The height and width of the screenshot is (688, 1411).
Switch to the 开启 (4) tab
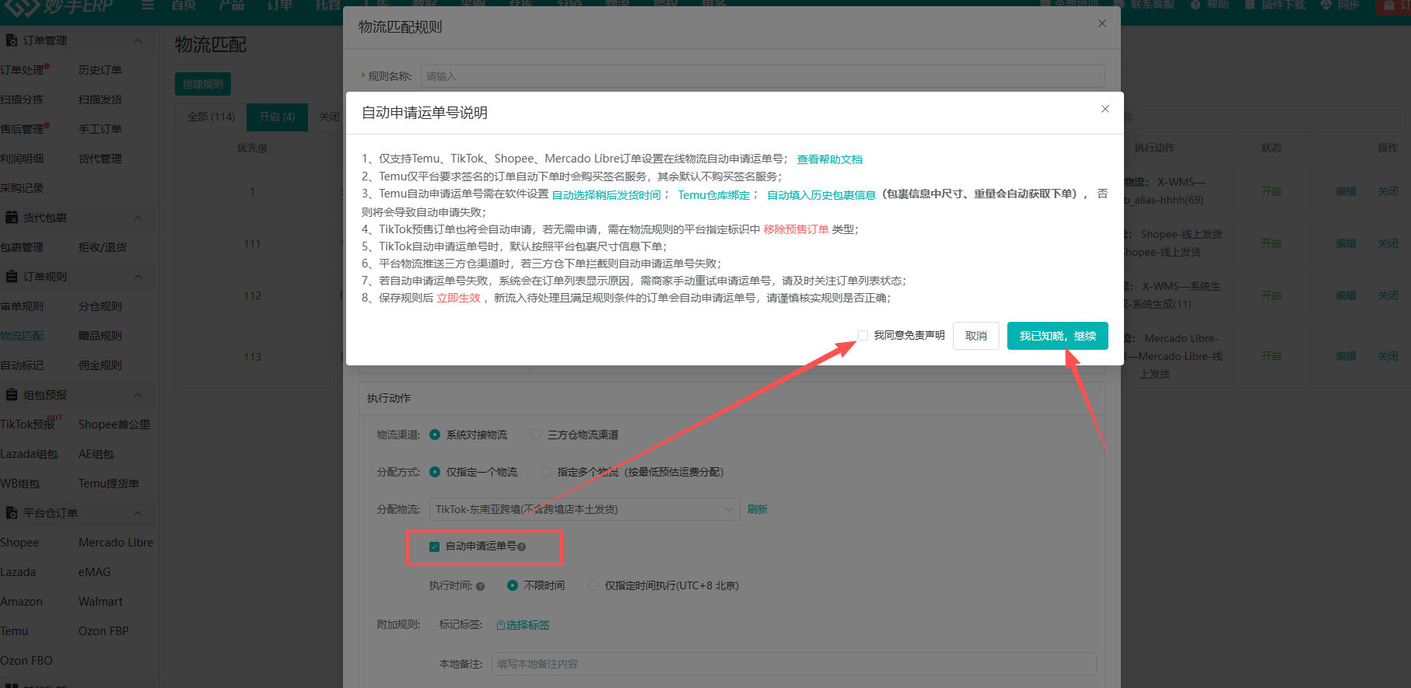click(277, 117)
